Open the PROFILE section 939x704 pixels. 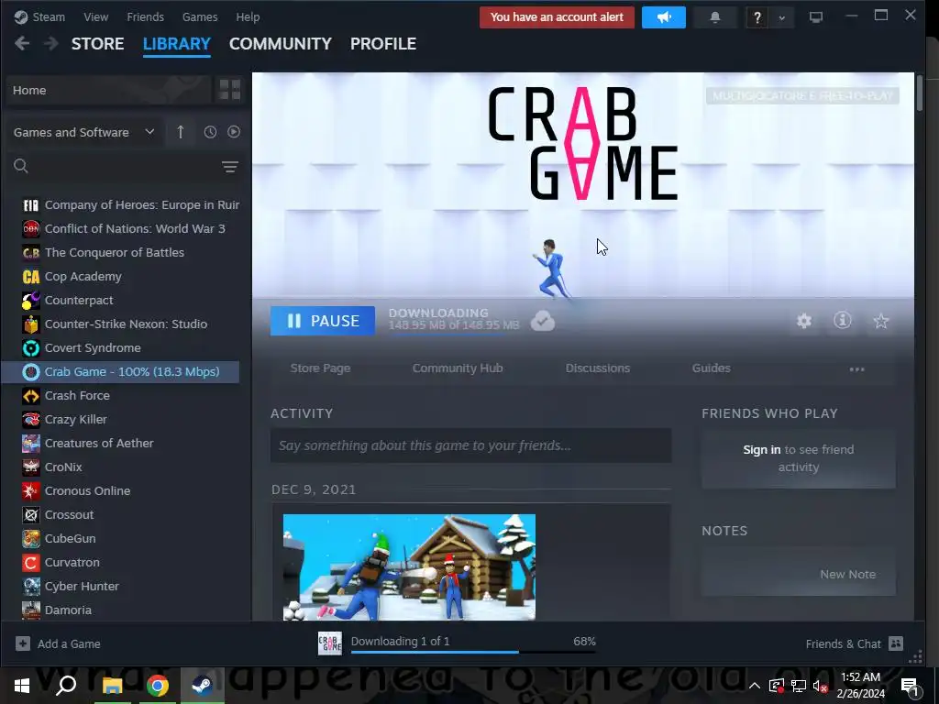click(x=383, y=44)
